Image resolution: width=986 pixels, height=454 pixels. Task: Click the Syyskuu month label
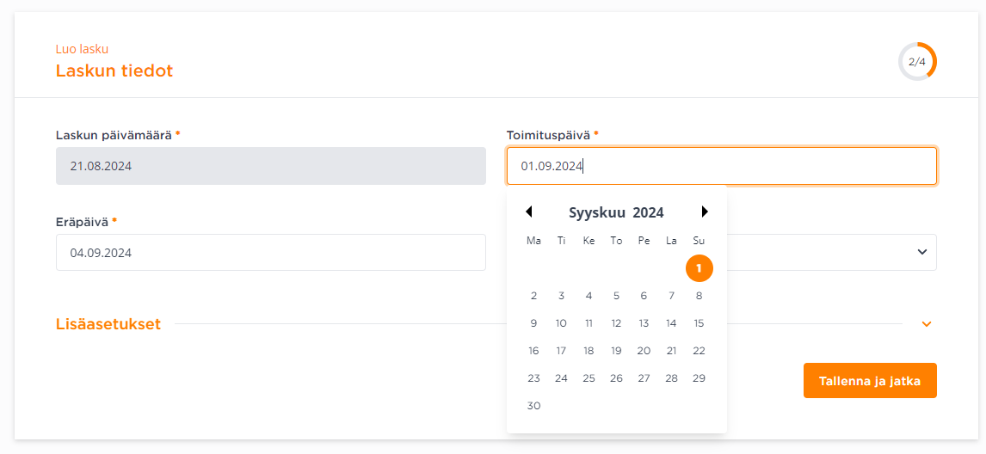pyautogui.click(x=597, y=212)
